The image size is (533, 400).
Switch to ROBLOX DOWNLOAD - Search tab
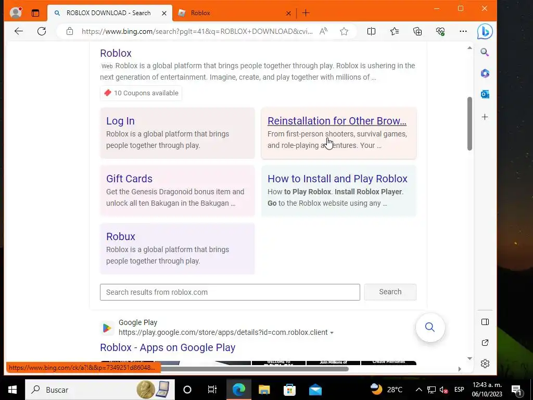(108, 13)
